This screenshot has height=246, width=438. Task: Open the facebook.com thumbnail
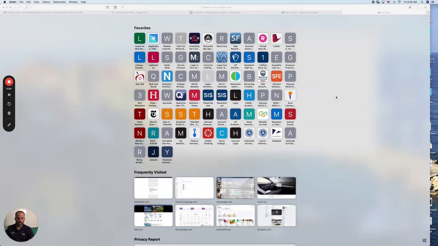[276, 216]
